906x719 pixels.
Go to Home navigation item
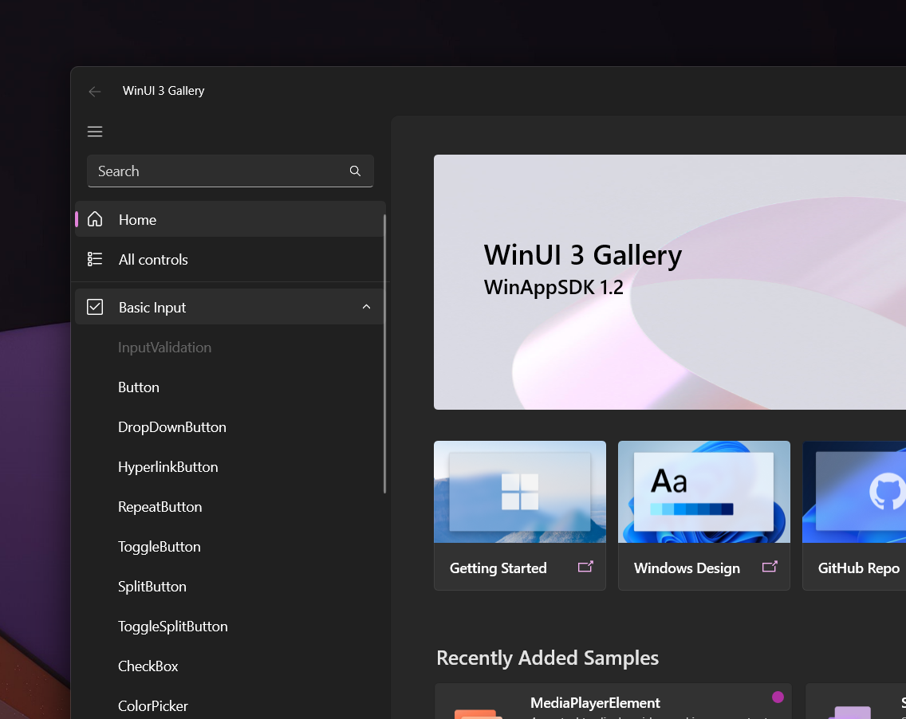pos(230,219)
